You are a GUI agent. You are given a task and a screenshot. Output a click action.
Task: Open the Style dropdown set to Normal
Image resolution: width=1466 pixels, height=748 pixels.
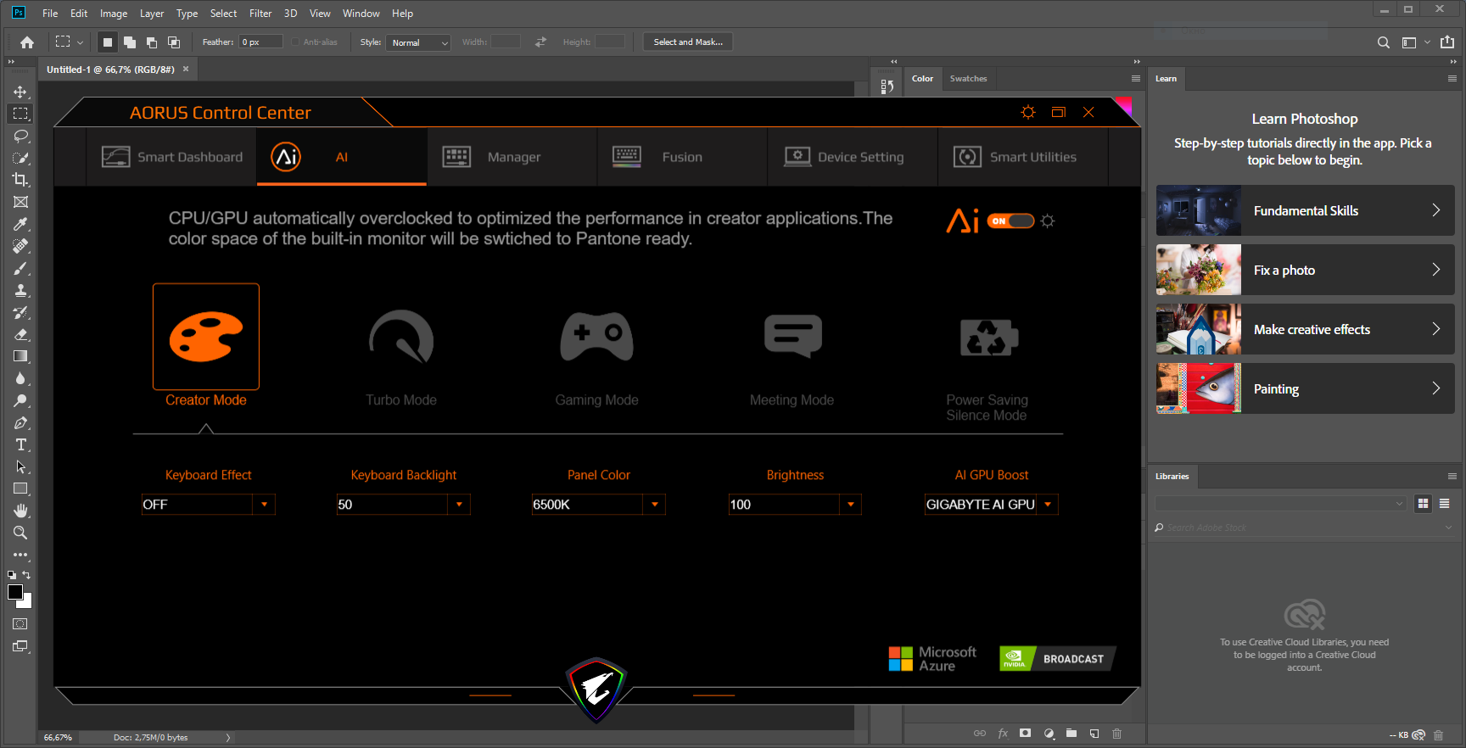418,42
